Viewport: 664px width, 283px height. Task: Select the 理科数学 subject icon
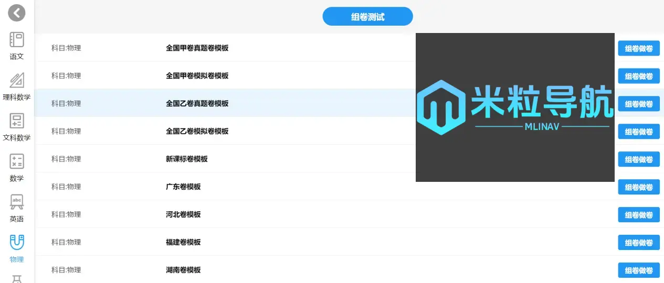click(x=17, y=80)
